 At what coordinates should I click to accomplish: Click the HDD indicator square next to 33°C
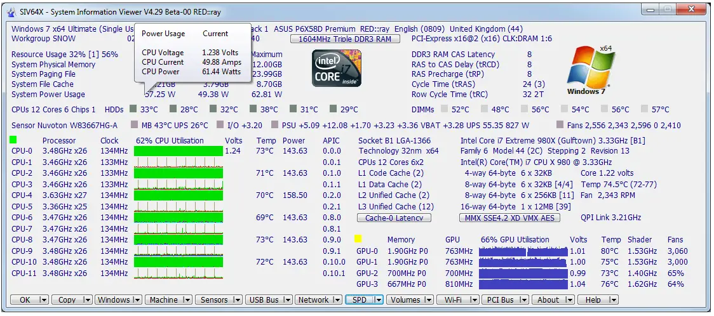[133, 109]
